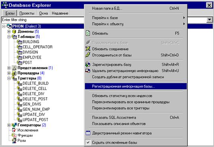This screenshot has height=147, width=214.
Task: Select the CELL_OPERATOR table
Action: click(x=38, y=47)
